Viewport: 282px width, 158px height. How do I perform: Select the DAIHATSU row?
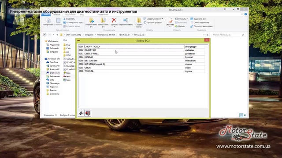[141, 50]
